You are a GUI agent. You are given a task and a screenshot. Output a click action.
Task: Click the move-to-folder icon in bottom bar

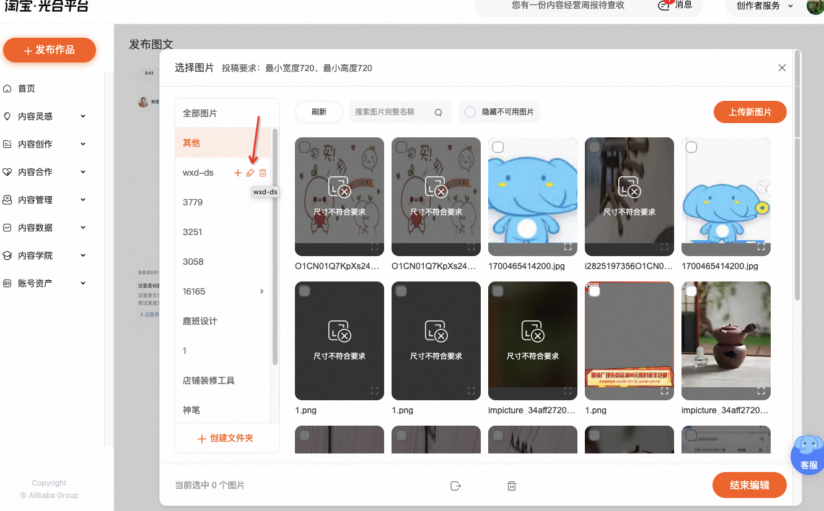click(x=456, y=486)
